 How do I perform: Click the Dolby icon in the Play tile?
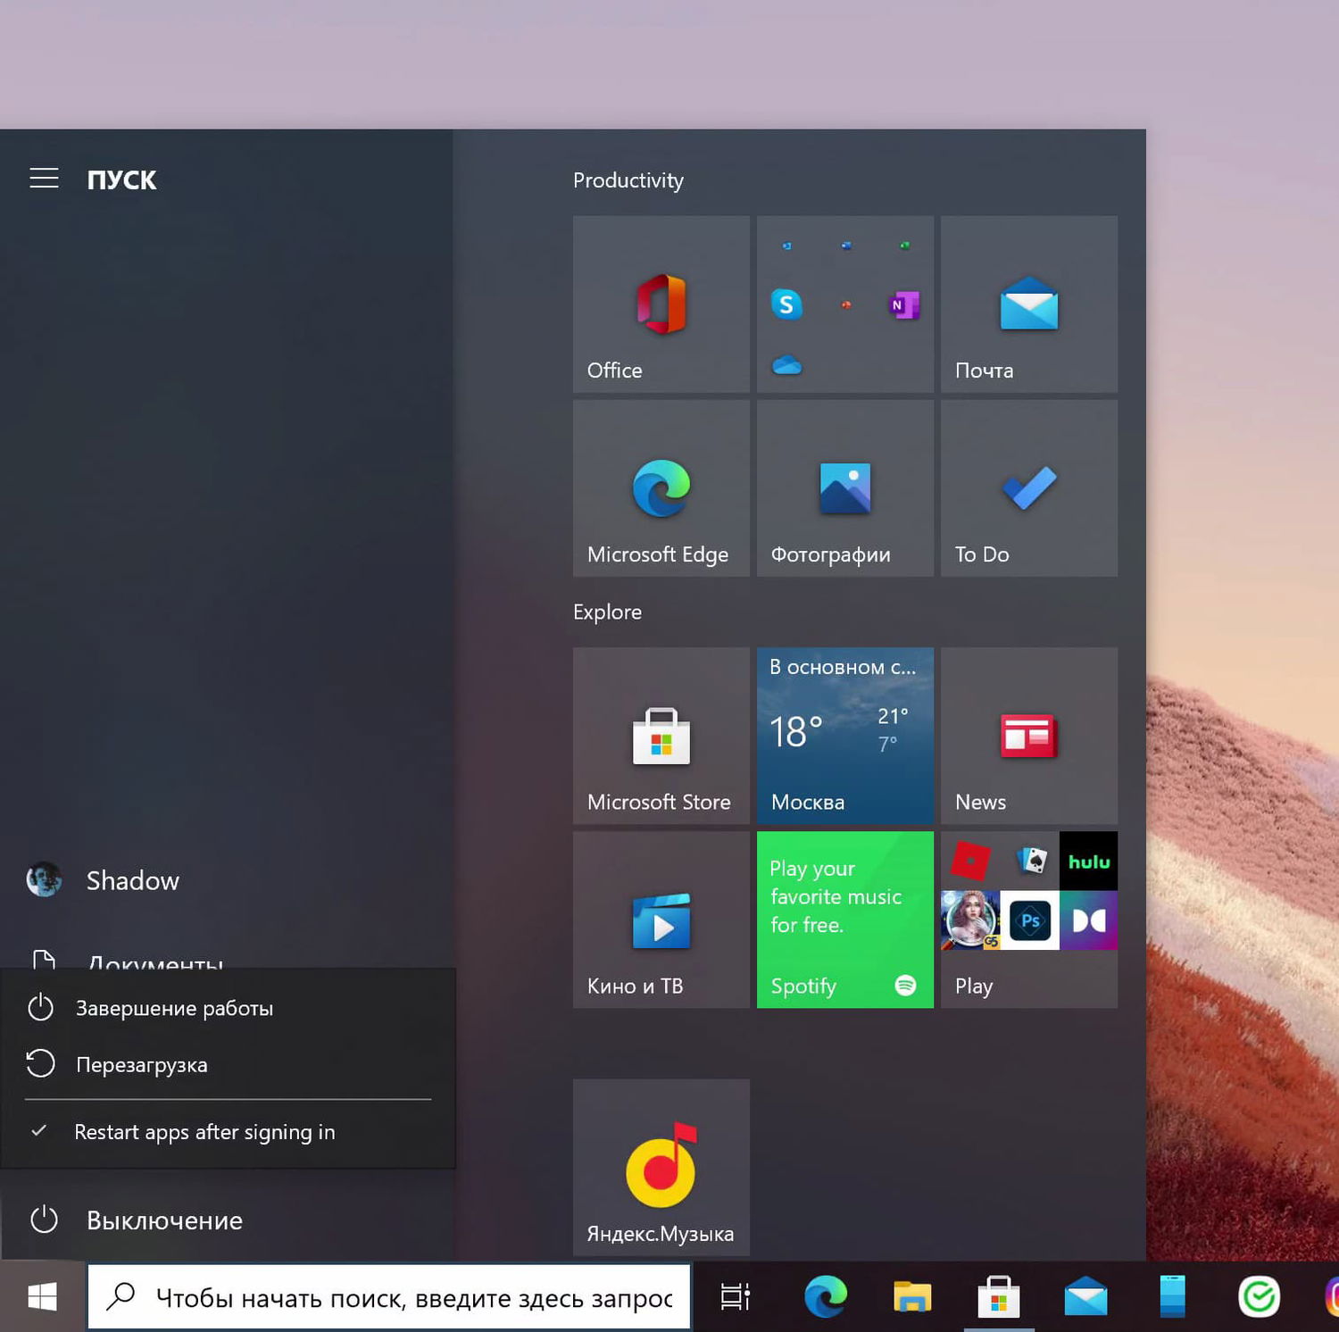click(1088, 920)
